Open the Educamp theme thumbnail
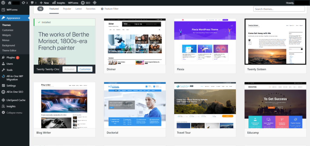The width and height of the screenshot is (310, 146). (x=275, y=105)
